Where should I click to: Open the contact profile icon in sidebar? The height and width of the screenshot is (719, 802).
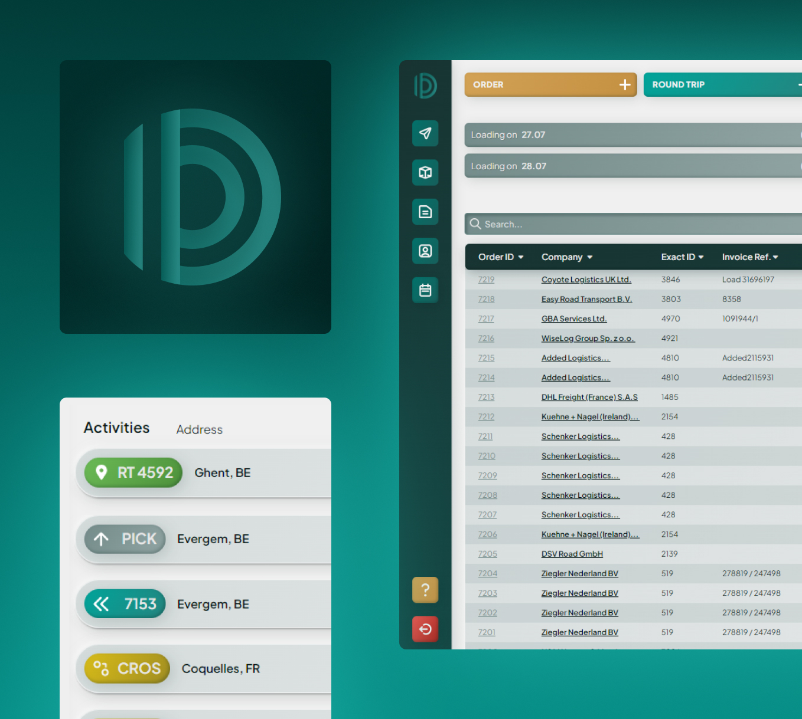(425, 251)
